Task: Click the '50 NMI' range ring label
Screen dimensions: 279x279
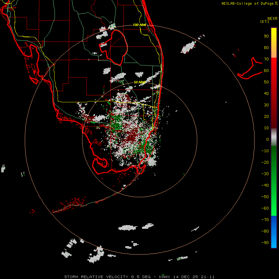Action: coord(139,82)
